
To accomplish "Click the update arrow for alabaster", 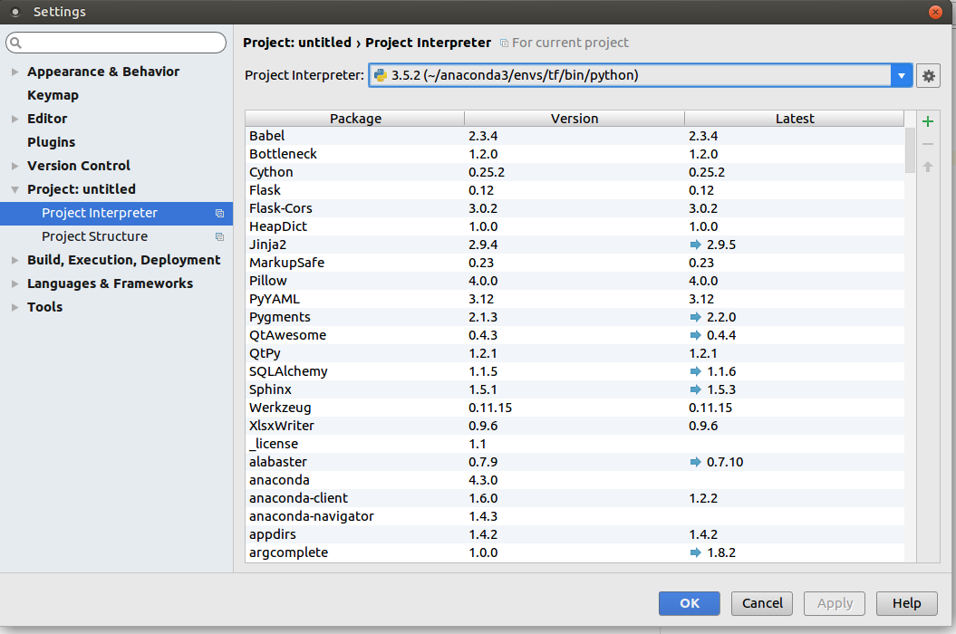I will click(x=695, y=462).
